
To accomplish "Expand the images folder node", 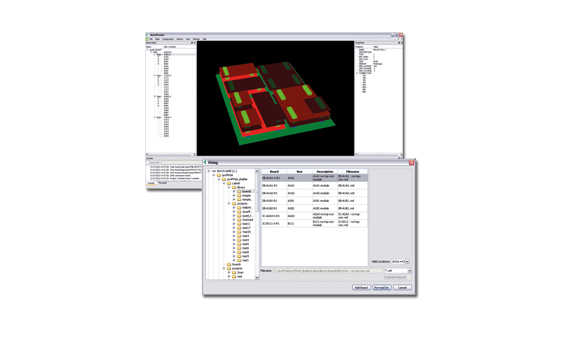I will 234,196.
